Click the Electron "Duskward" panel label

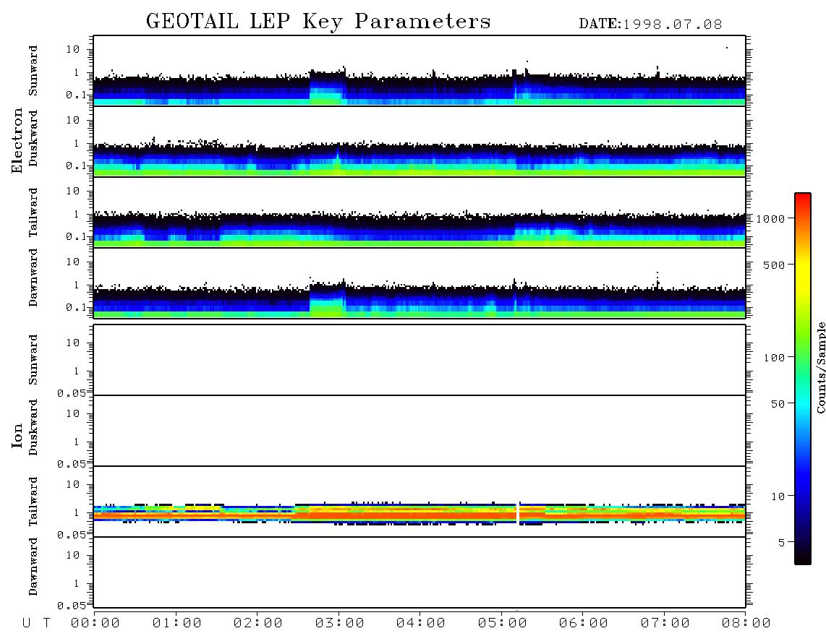click(33, 138)
